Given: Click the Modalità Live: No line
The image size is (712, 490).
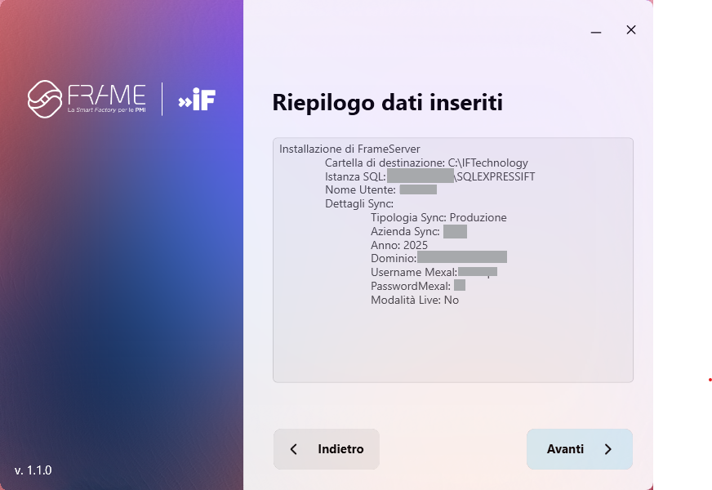Looking at the screenshot, I should 415,300.
